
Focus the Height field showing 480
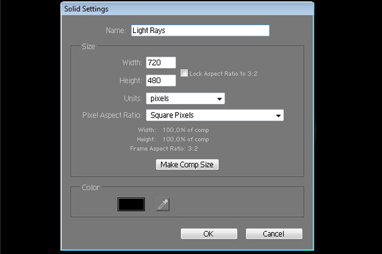point(161,81)
